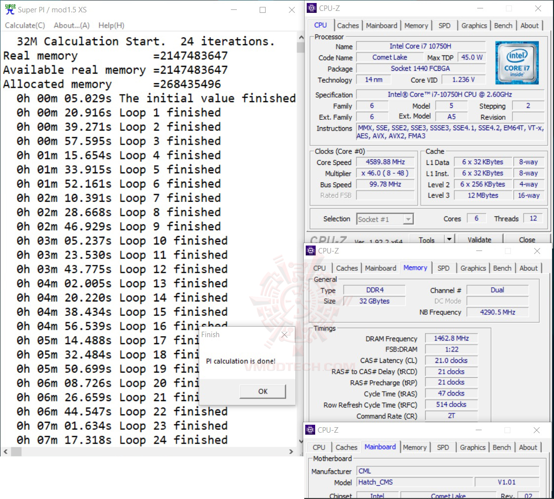Select the About tab in top CPU-Z window
The image size is (554, 499).
(529, 25)
